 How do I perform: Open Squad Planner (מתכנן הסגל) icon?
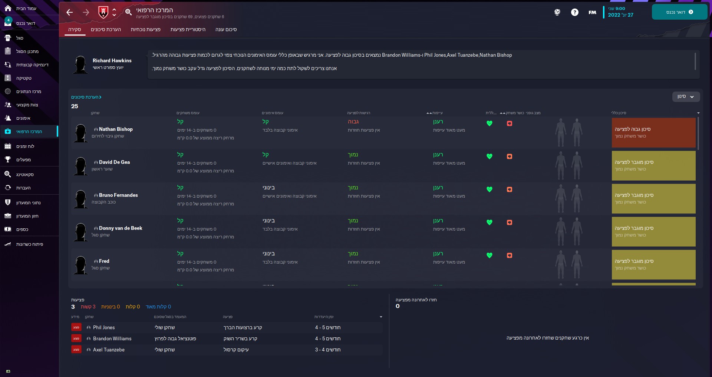point(8,51)
